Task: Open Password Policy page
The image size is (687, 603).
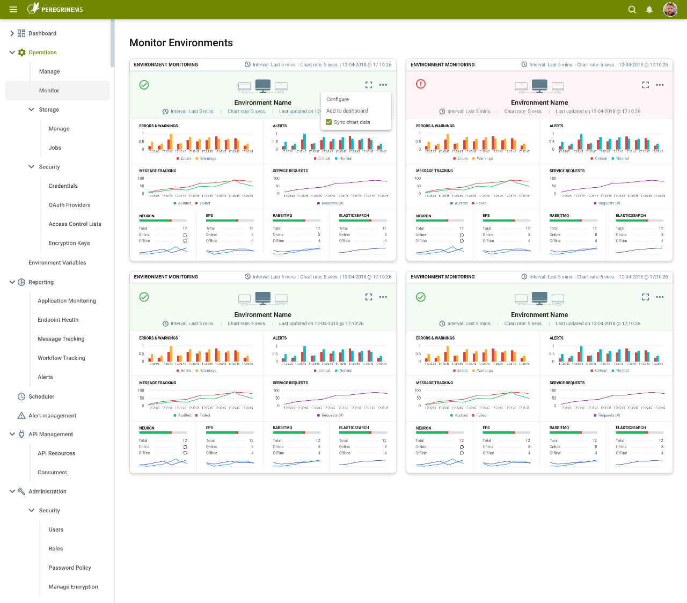Action: [x=70, y=568]
